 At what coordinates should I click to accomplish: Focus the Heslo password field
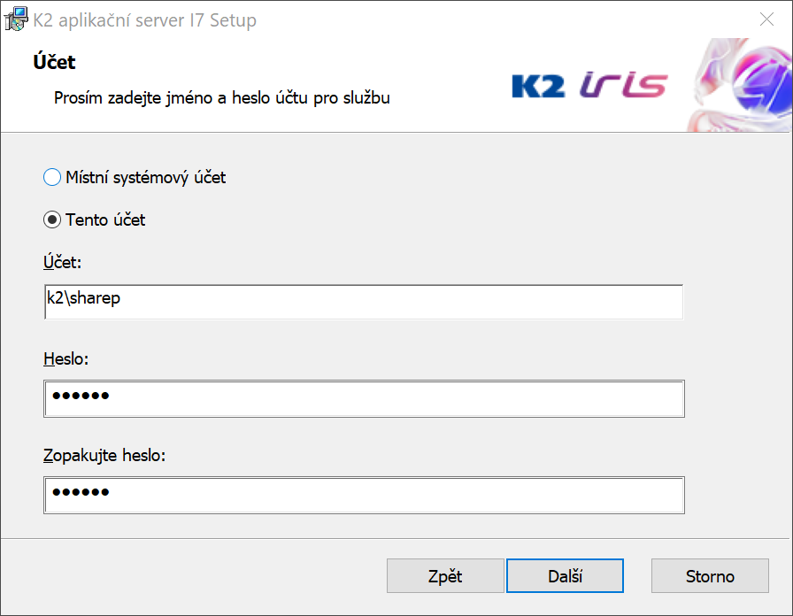point(363,398)
